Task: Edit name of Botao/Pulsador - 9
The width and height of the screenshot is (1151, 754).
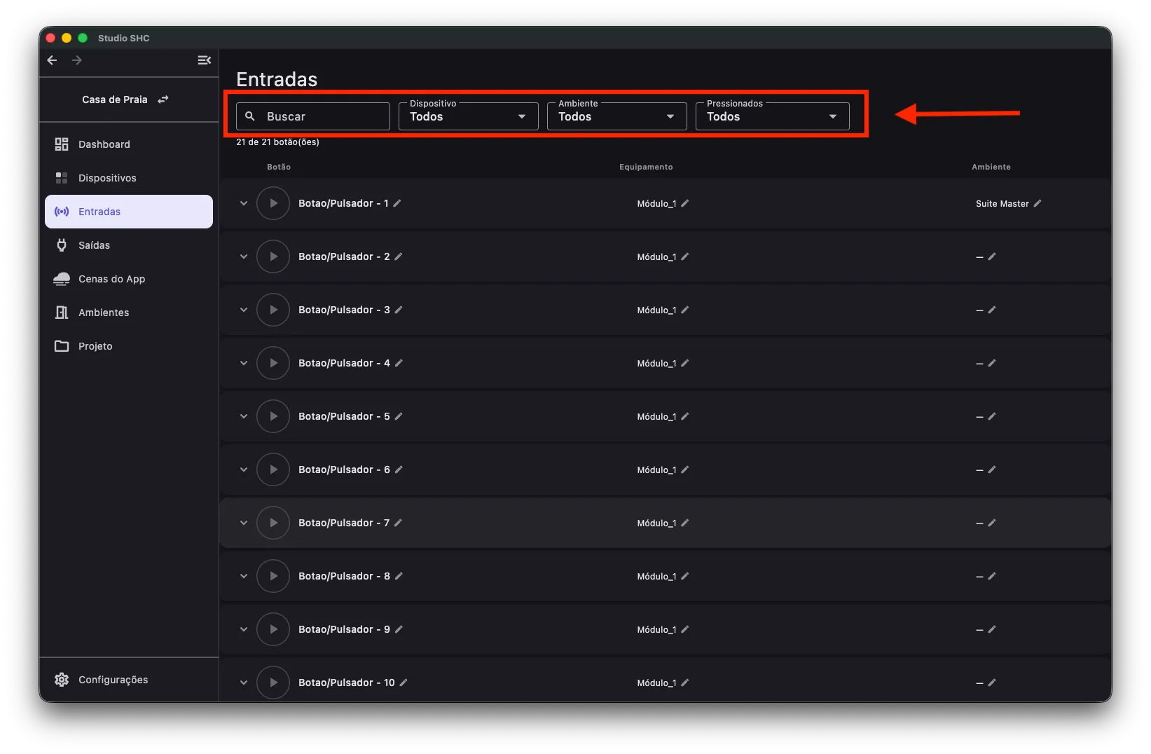Action: [399, 629]
